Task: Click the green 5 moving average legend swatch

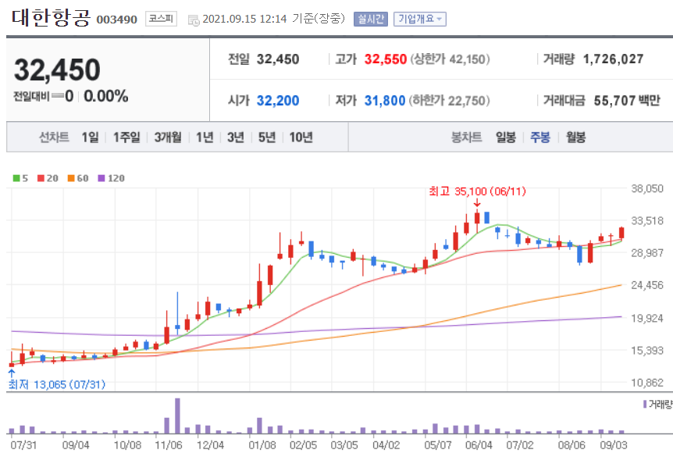Action: click(x=16, y=178)
